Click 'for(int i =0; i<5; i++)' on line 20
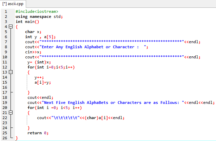 tap(55, 108)
